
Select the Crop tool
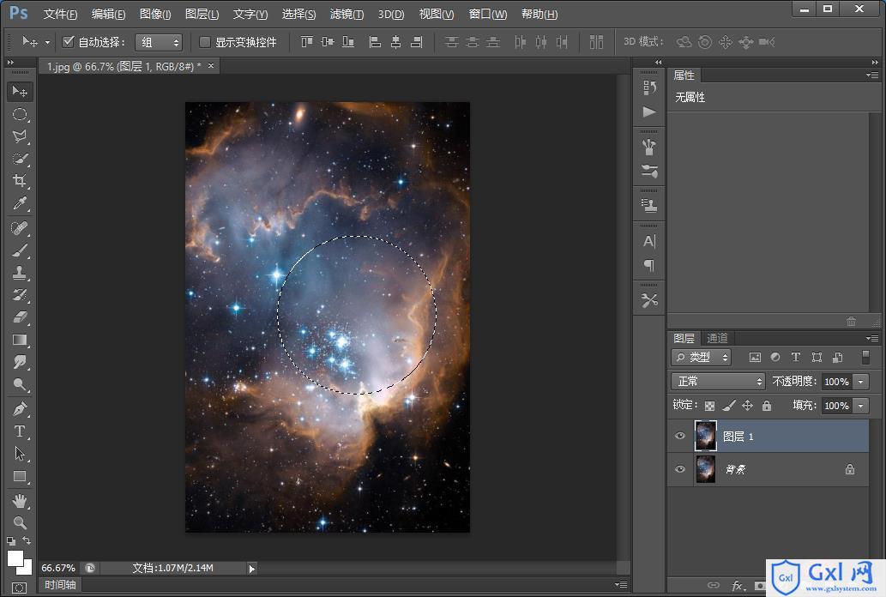point(20,181)
